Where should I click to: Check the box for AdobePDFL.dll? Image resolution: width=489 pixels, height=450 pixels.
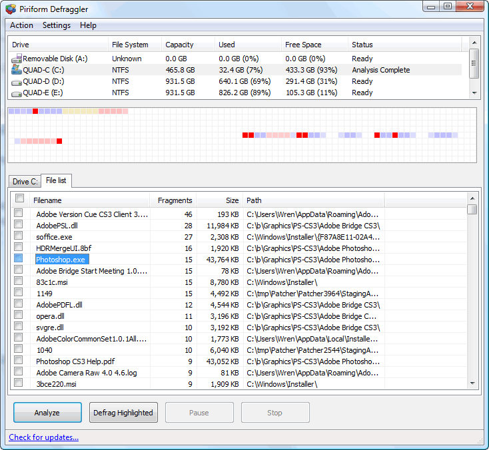[x=19, y=304]
